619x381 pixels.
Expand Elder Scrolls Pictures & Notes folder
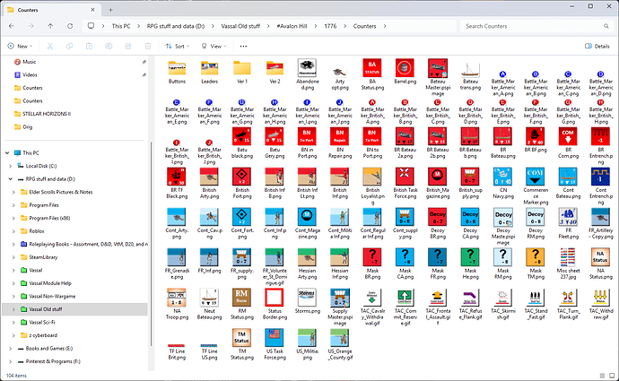13,192
